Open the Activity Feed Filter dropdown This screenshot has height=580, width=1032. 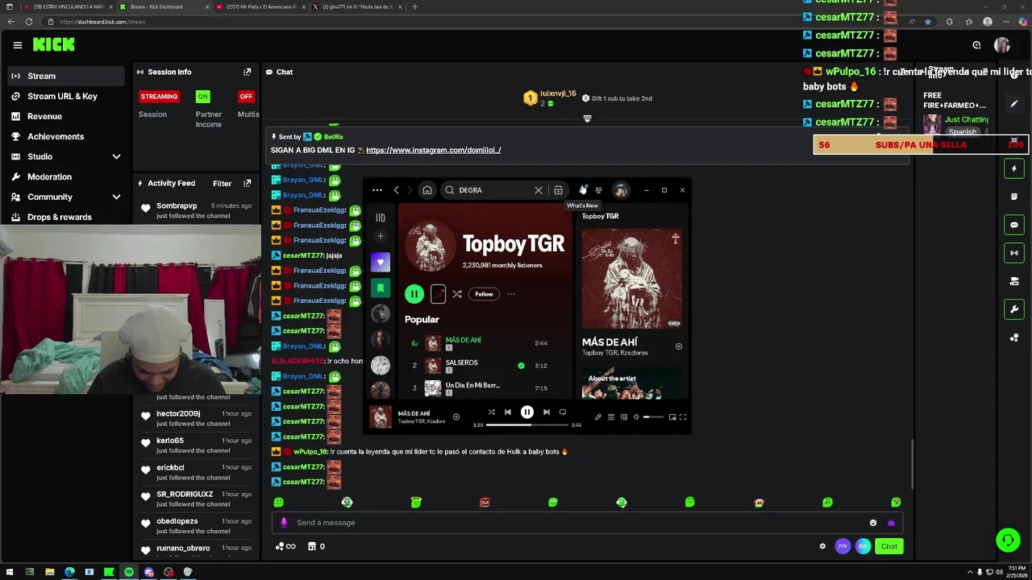(x=222, y=183)
